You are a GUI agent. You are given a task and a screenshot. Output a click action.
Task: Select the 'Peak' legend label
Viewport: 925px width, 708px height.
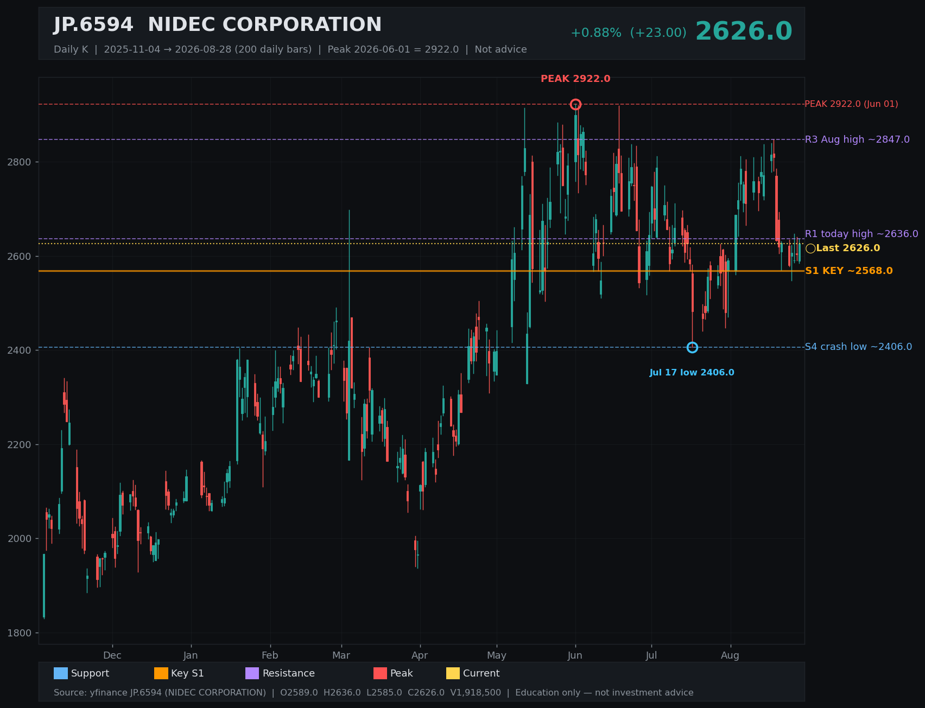[402, 673]
